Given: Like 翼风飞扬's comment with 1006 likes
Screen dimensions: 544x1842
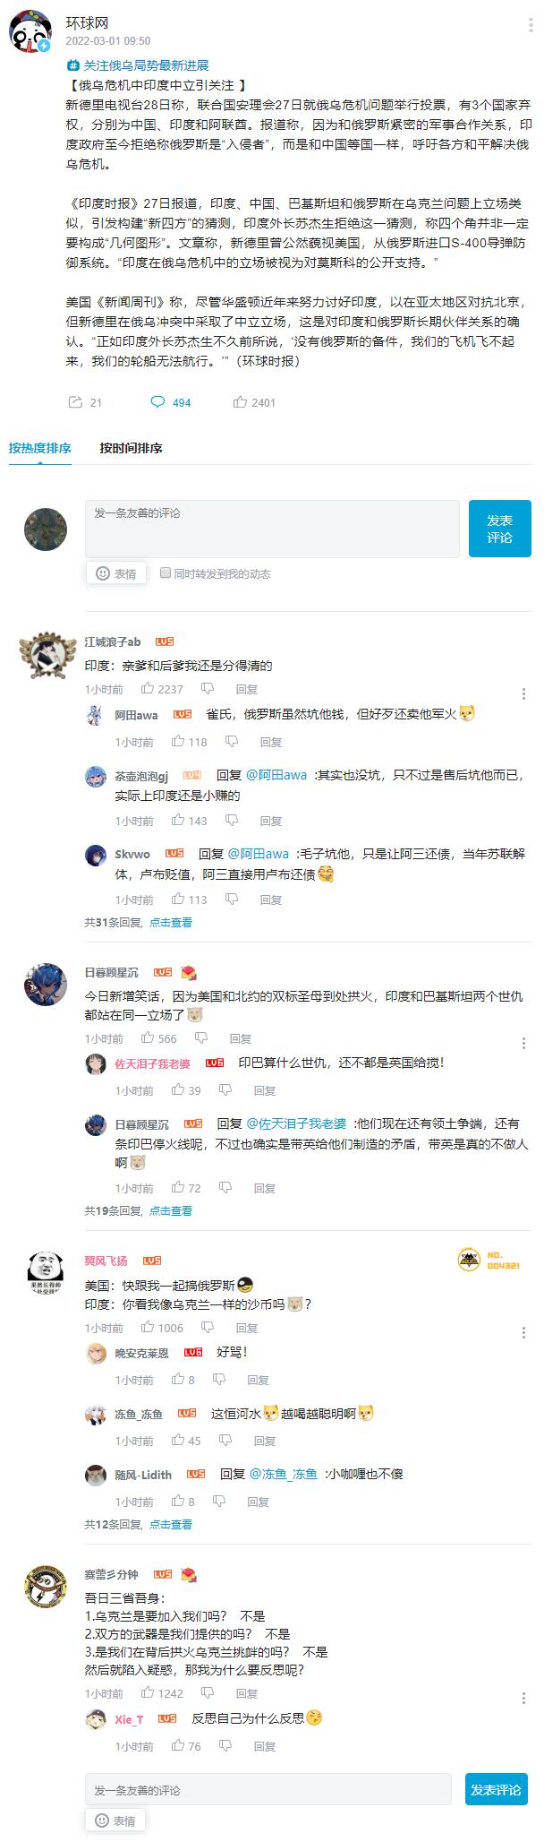Looking at the screenshot, I should click(148, 1327).
